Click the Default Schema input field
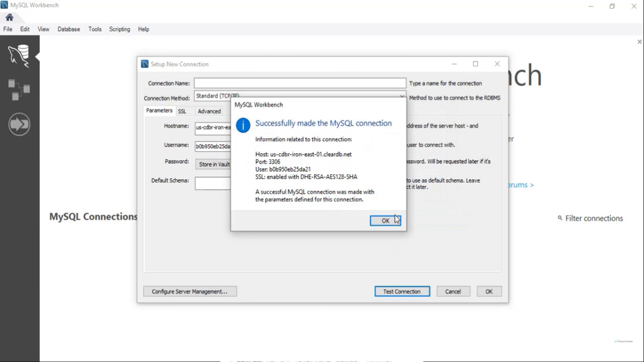 tap(213, 183)
